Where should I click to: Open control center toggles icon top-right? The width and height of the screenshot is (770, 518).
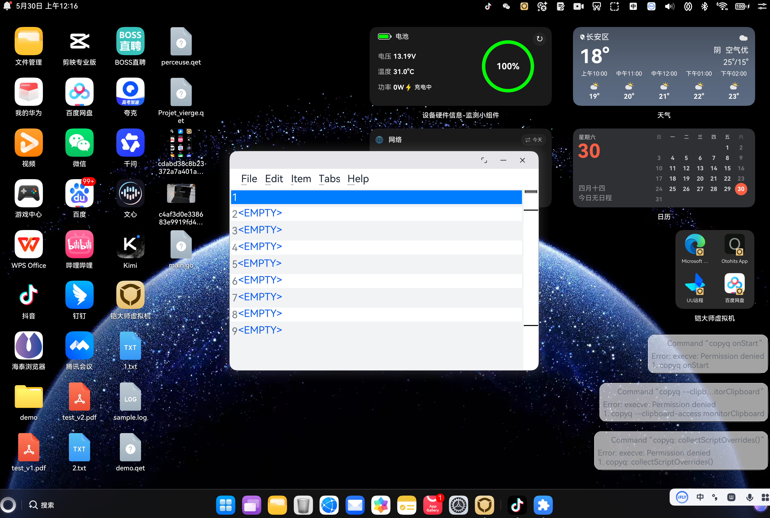[762, 6]
